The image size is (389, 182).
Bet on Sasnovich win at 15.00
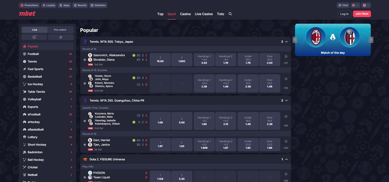pos(160,60)
